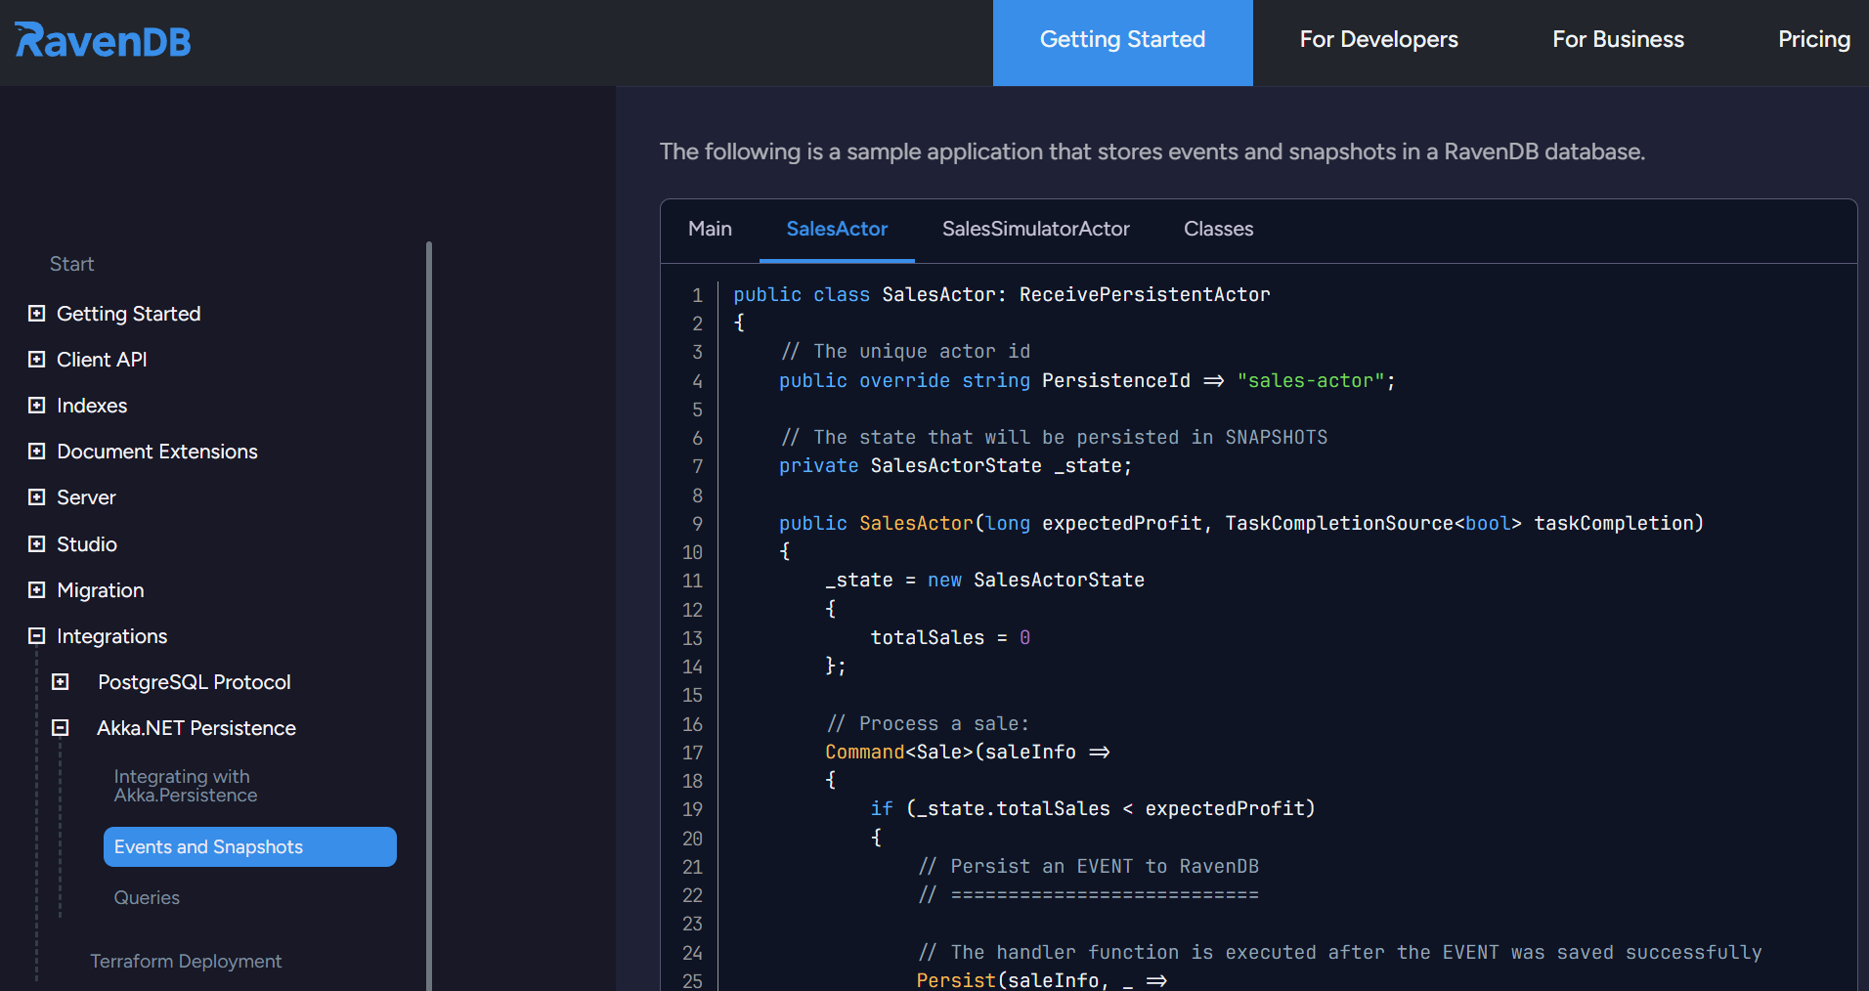Expand the Server section icon
Screen dimensions: 1869x991
[x=37, y=497]
